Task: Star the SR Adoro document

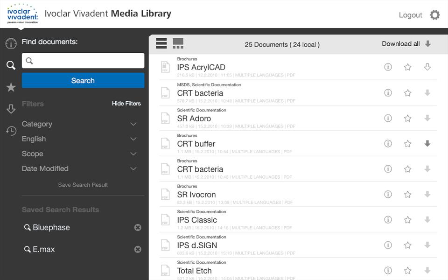Action: (408, 118)
